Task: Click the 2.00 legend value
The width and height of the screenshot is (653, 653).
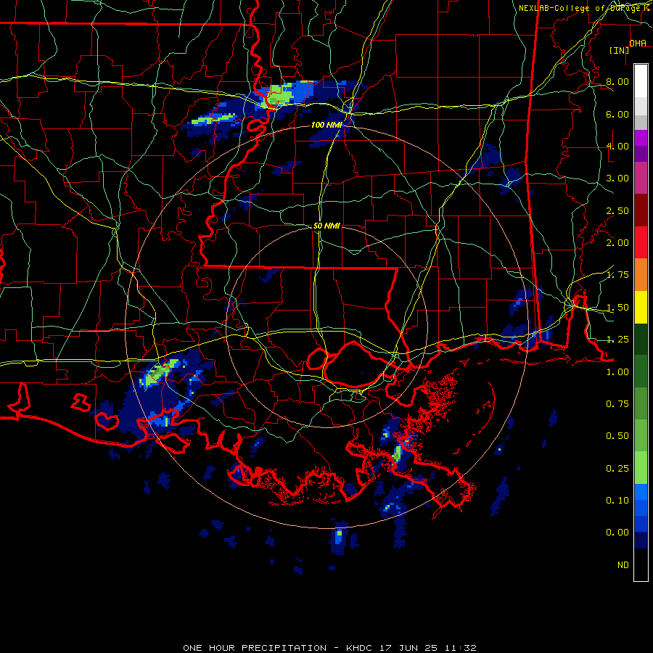Action: coord(617,243)
